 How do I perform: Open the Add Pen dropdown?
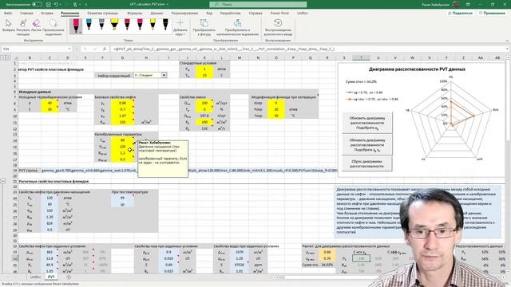coord(180,27)
